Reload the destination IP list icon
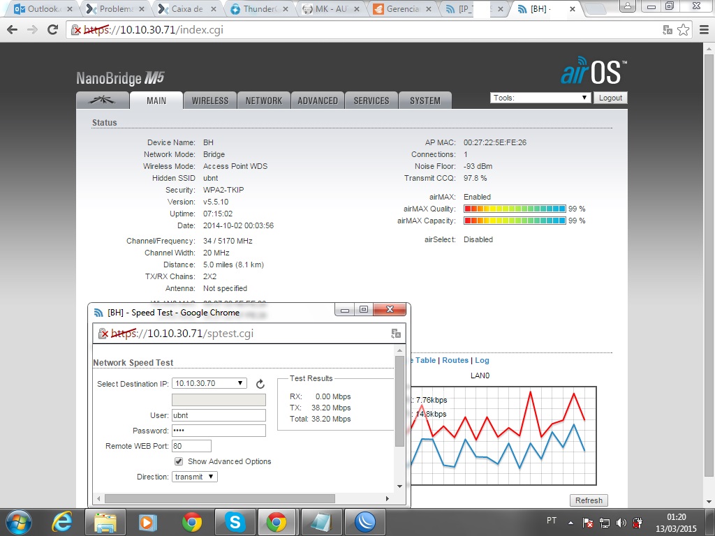This screenshot has width=715, height=536. (x=260, y=384)
